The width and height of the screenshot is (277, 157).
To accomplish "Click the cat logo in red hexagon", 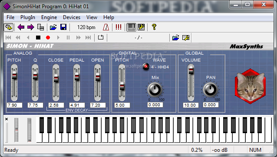I will click(251, 86).
